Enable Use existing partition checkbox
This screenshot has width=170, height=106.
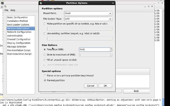pyautogui.click(x=45, y=33)
